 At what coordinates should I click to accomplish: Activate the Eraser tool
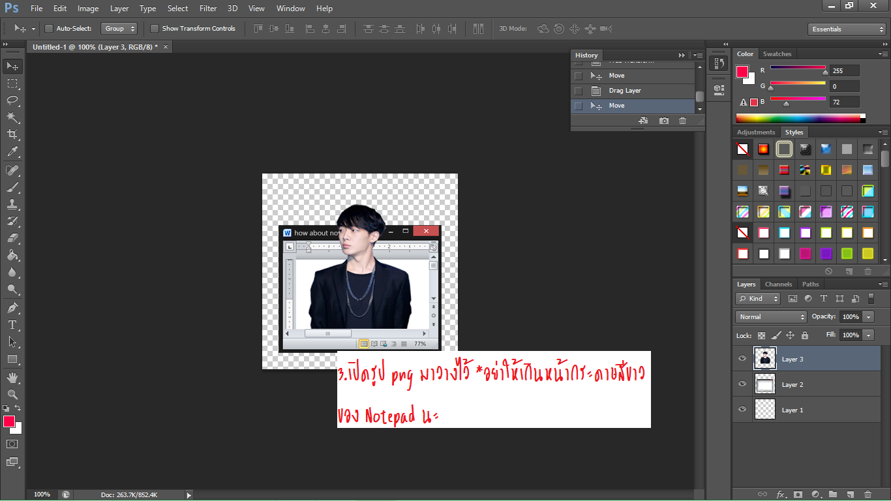tap(12, 238)
